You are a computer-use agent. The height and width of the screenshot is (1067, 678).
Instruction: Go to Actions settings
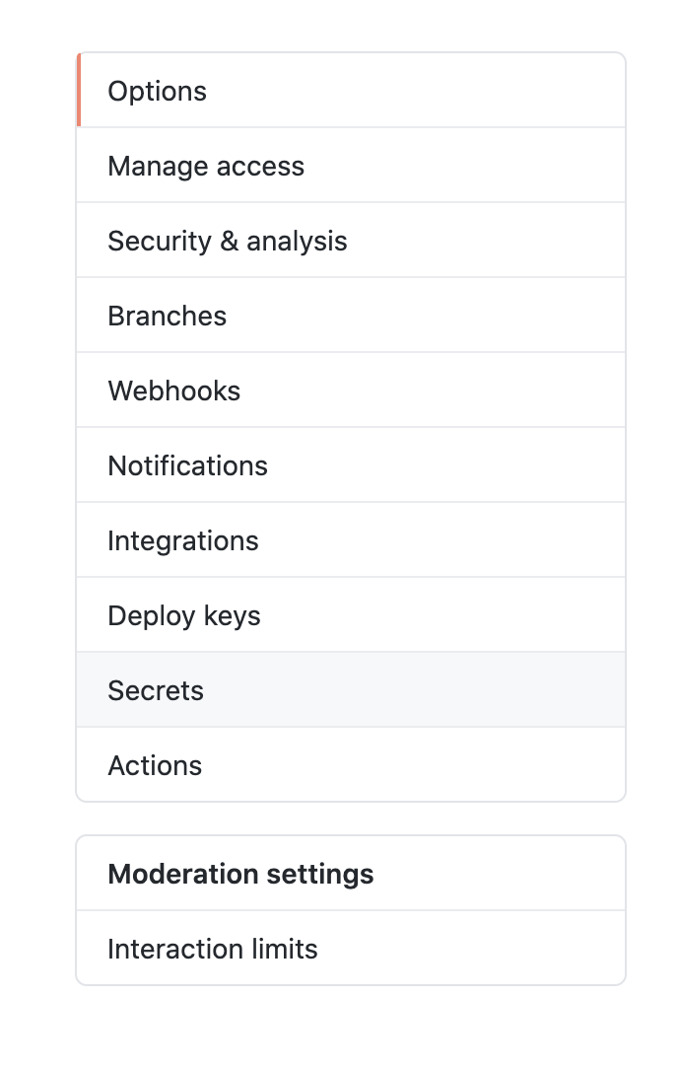click(155, 765)
